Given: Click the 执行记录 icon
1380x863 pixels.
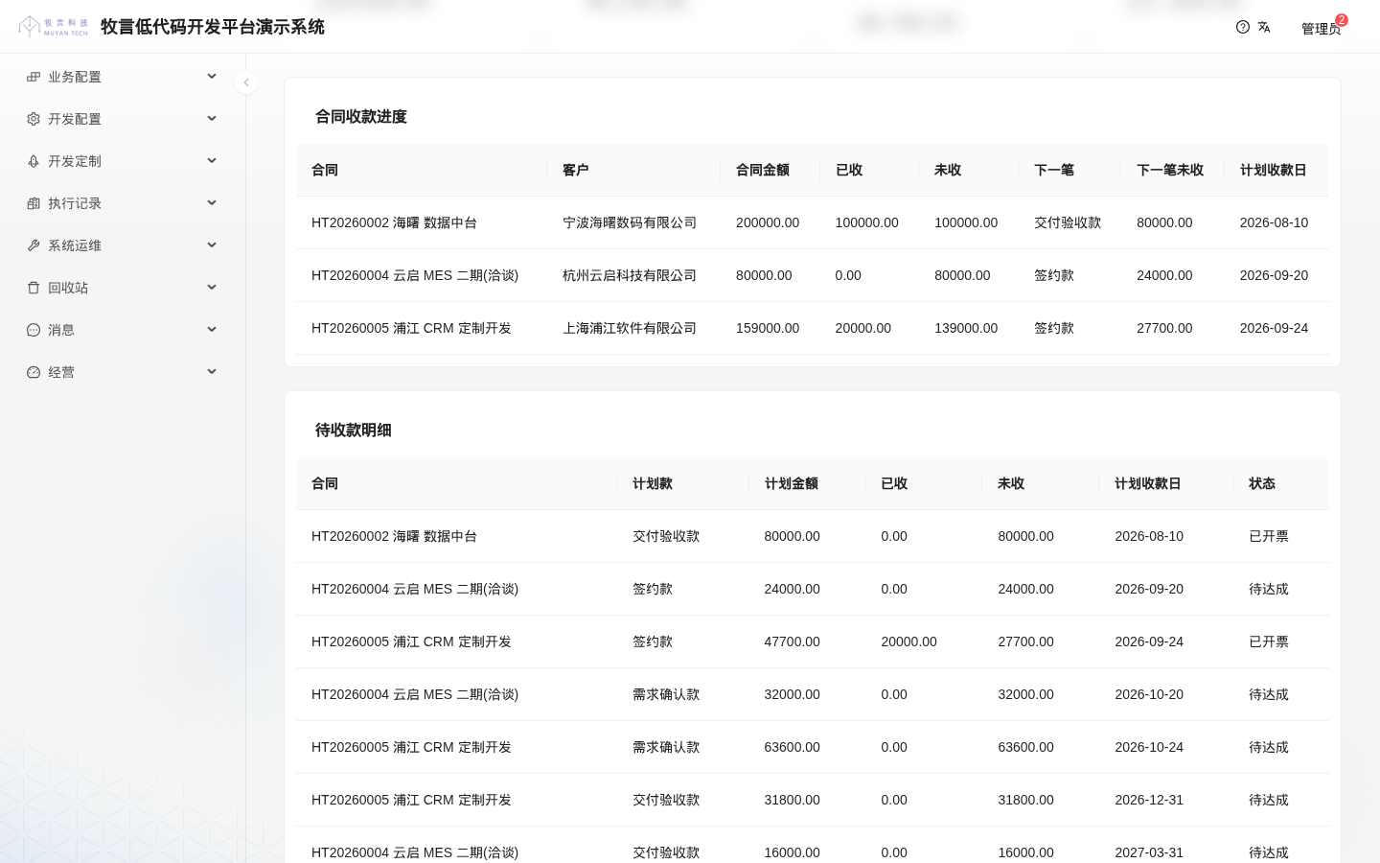Looking at the screenshot, I should (x=34, y=203).
